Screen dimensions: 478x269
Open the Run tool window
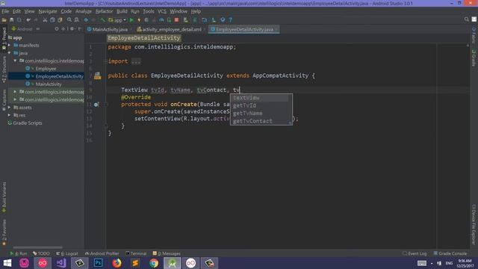pyautogui.click(x=19, y=253)
